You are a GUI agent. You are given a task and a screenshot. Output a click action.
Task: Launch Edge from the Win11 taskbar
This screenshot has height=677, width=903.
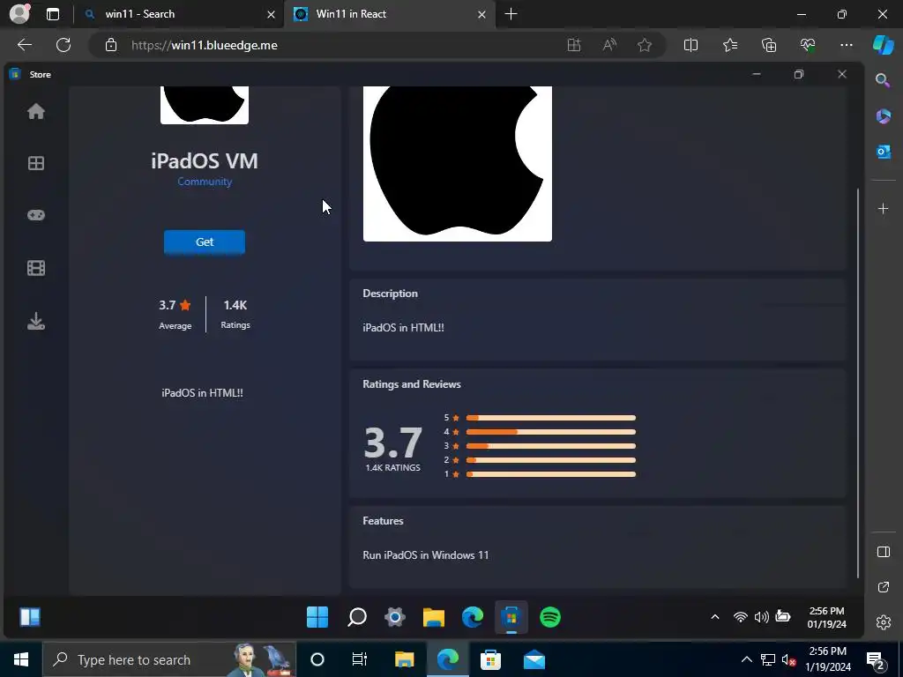click(x=473, y=617)
